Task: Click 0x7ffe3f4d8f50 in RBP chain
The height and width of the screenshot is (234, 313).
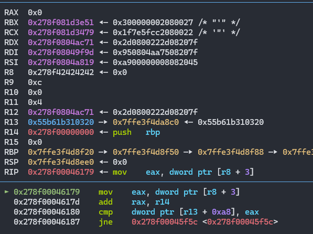Action: [x=146, y=152]
